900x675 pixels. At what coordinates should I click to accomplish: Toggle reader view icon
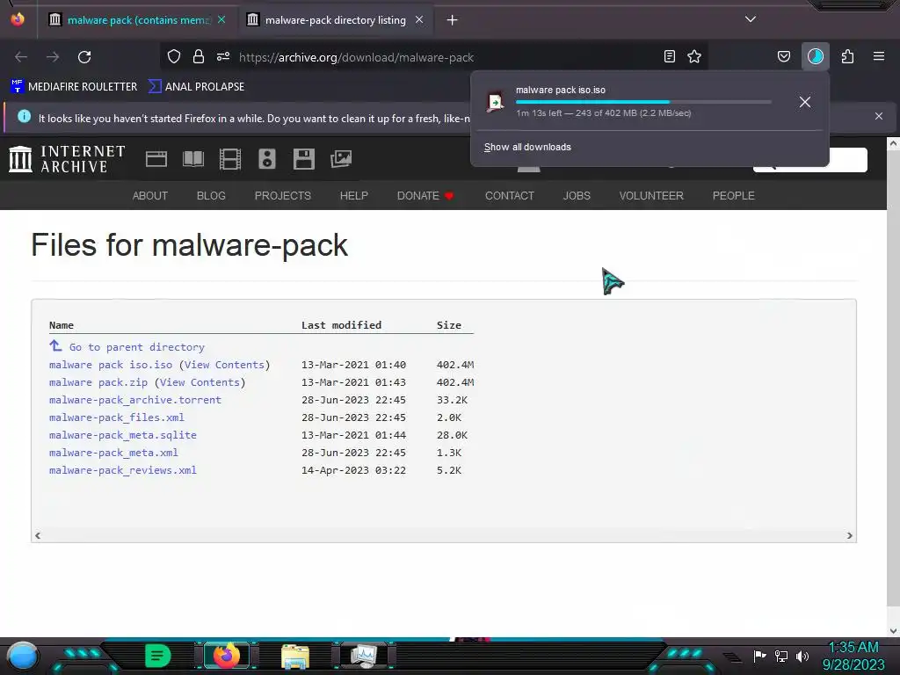pyautogui.click(x=669, y=56)
